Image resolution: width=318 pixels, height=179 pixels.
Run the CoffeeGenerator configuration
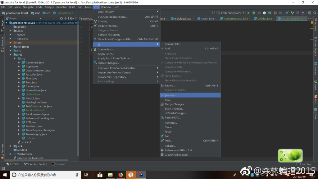click(x=248, y=13)
